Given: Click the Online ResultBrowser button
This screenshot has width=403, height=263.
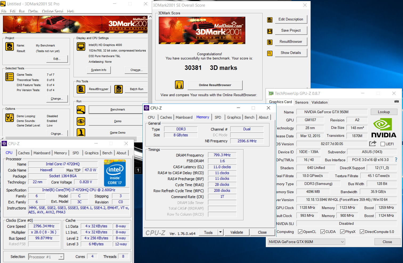Looking at the screenshot, I should click(215, 85).
